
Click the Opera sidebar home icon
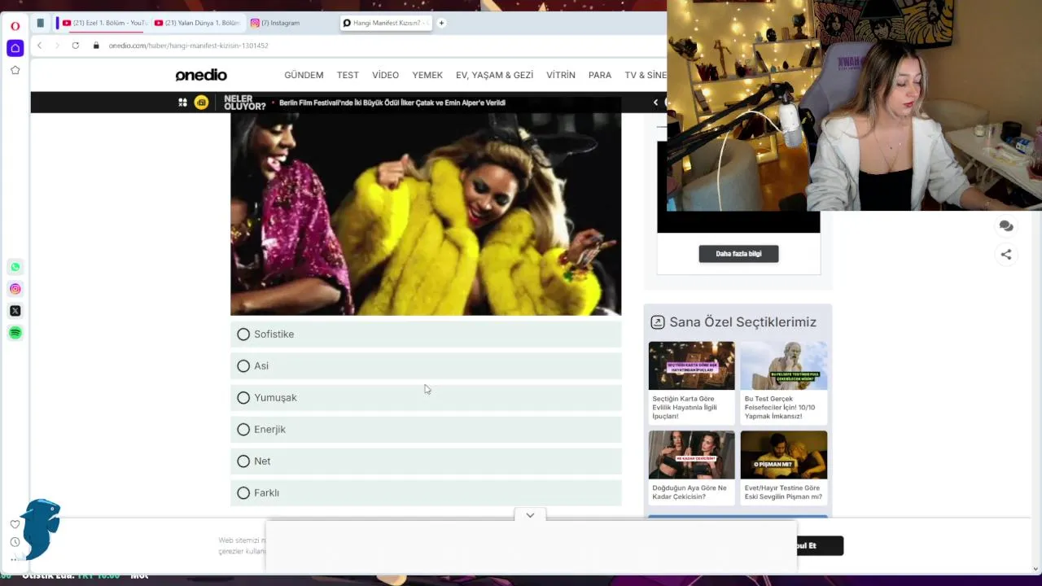(15, 48)
